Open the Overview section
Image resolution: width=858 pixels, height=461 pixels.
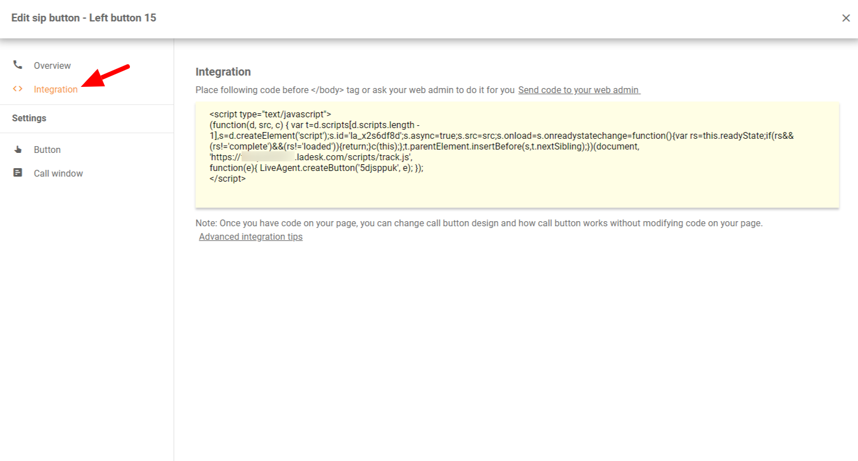point(52,65)
